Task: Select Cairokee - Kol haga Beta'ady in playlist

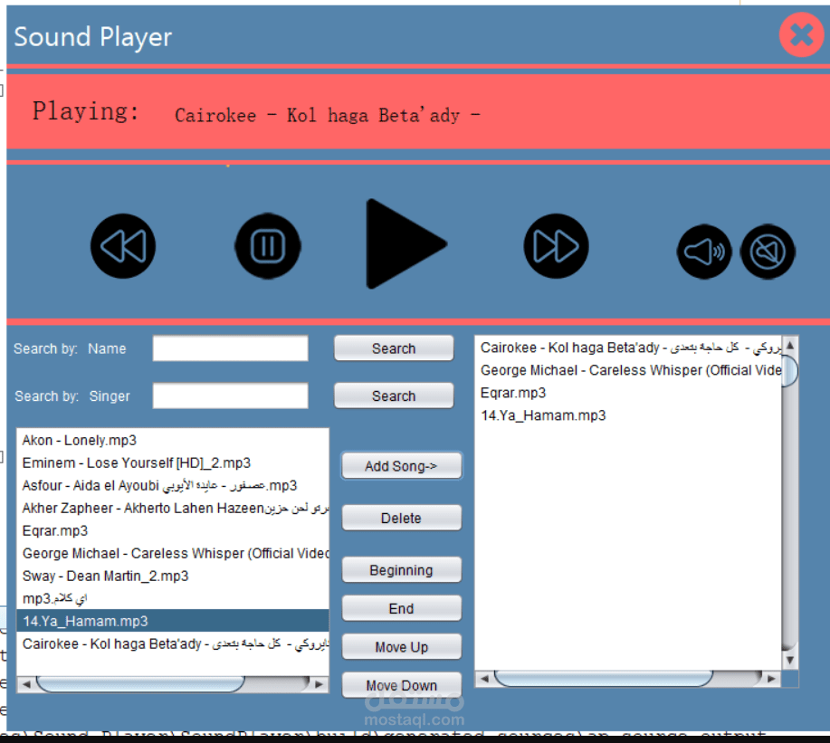Action: tap(628, 348)
